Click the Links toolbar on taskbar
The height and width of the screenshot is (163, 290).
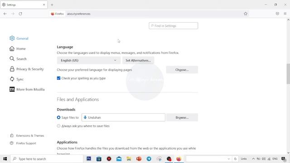pos(244,159)
